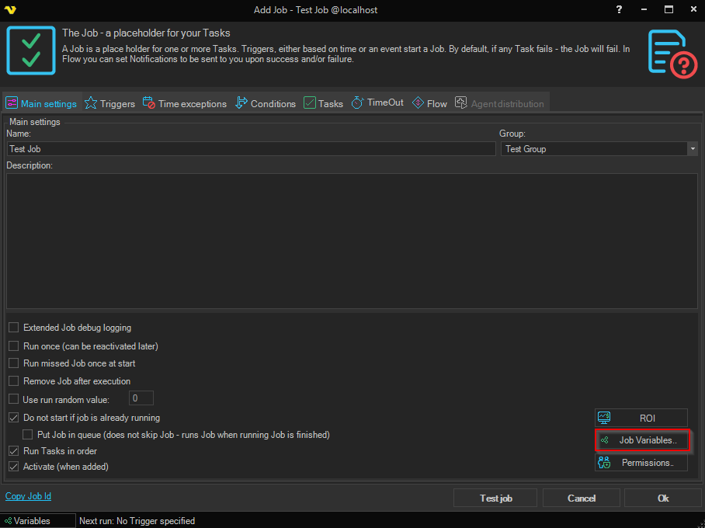Screen dimensions: 705x528
Task: Uncheck Do not start if job is already running
Action: tap(14, 418)
